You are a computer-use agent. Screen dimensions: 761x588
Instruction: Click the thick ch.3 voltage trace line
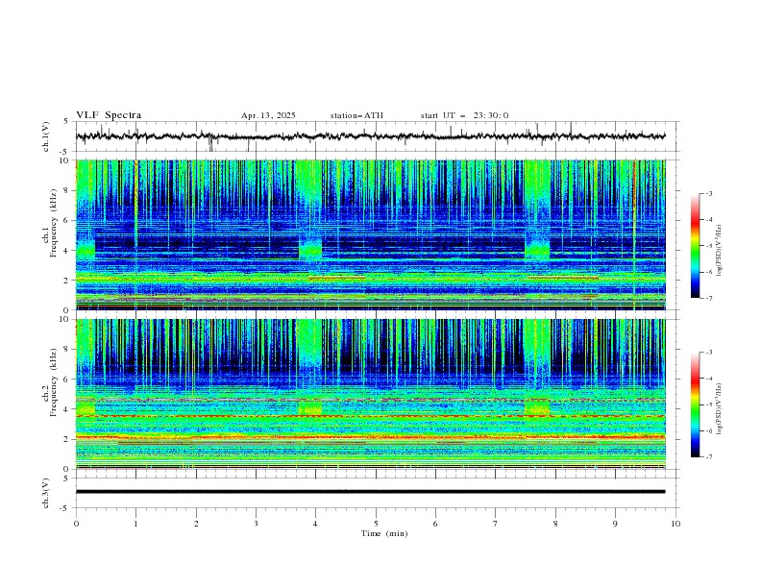coord(370,492)
